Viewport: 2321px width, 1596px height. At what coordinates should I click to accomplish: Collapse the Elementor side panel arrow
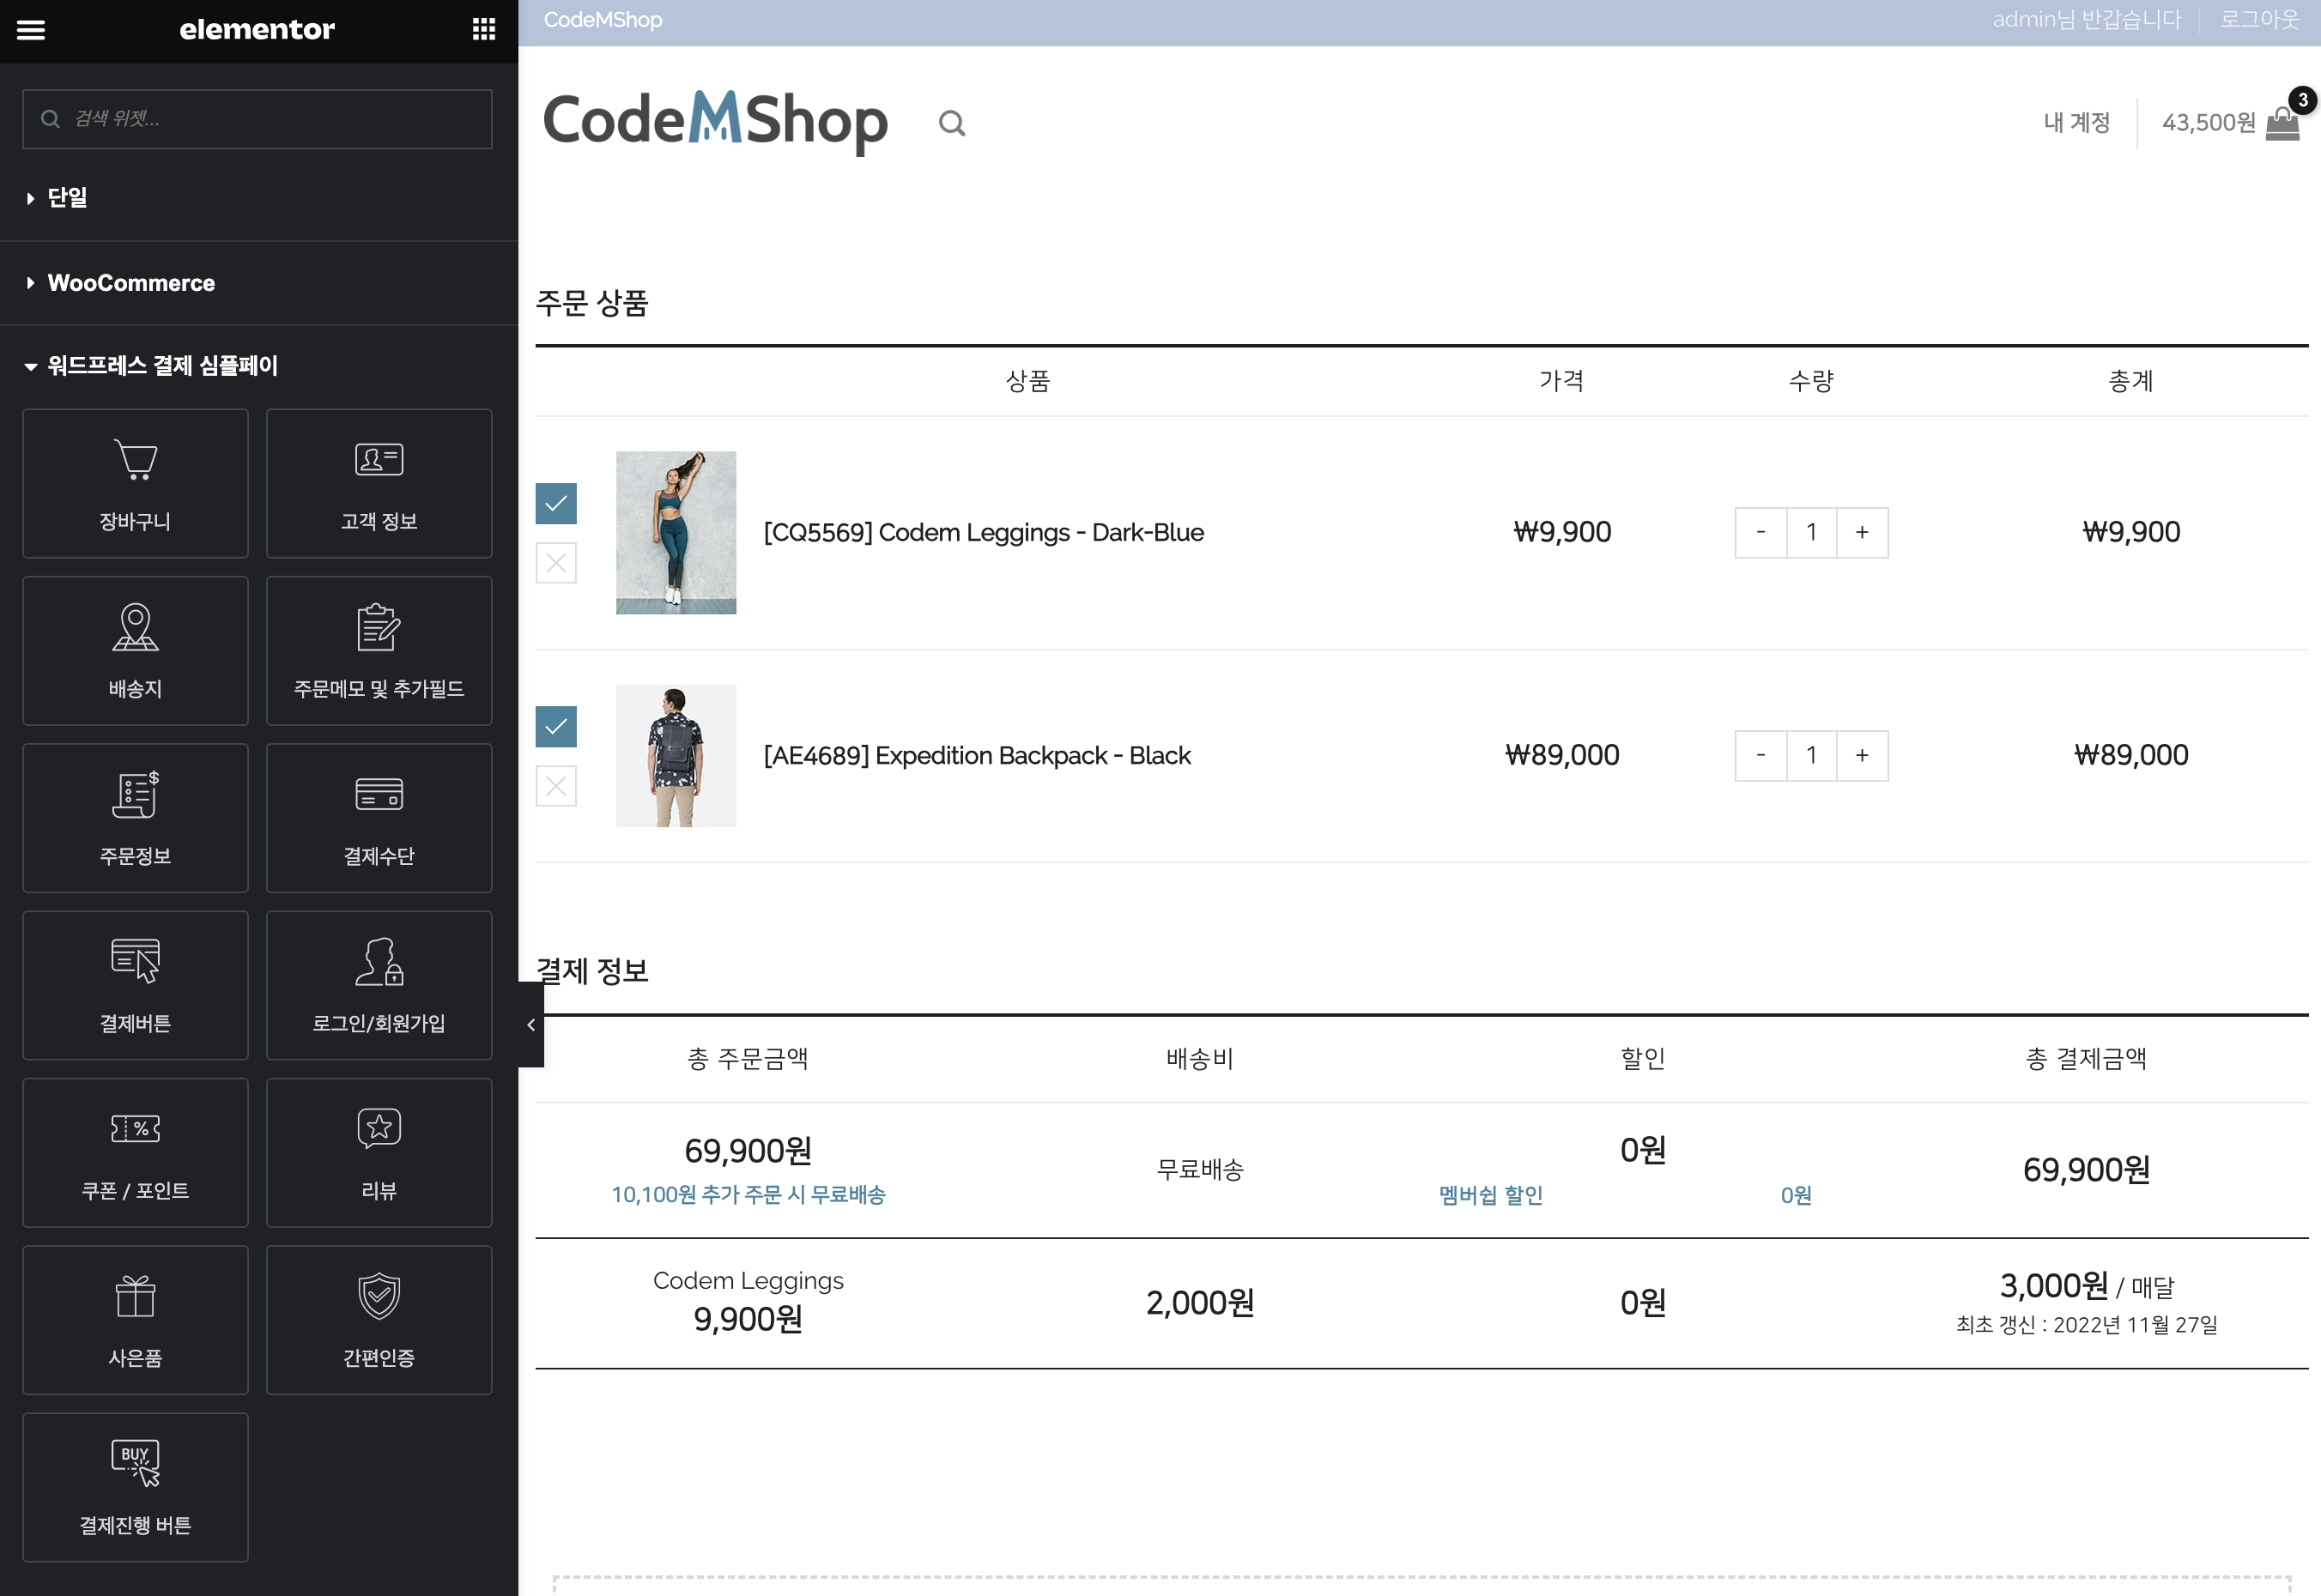530,1024
